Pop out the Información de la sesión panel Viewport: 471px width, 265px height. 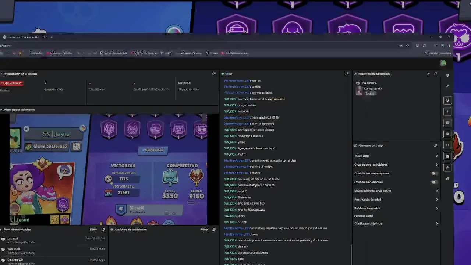[x=214, y=74]
